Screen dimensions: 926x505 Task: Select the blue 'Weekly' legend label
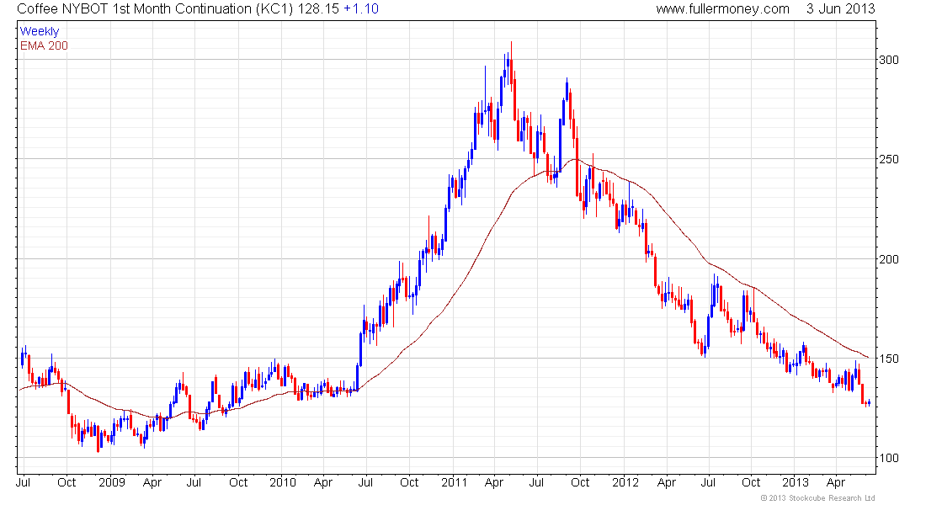(x=40, y=31)
